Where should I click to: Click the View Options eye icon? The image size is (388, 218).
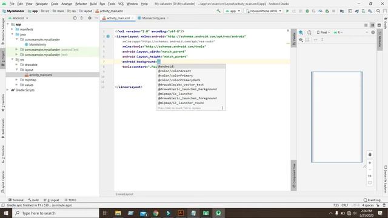[301, 40]
